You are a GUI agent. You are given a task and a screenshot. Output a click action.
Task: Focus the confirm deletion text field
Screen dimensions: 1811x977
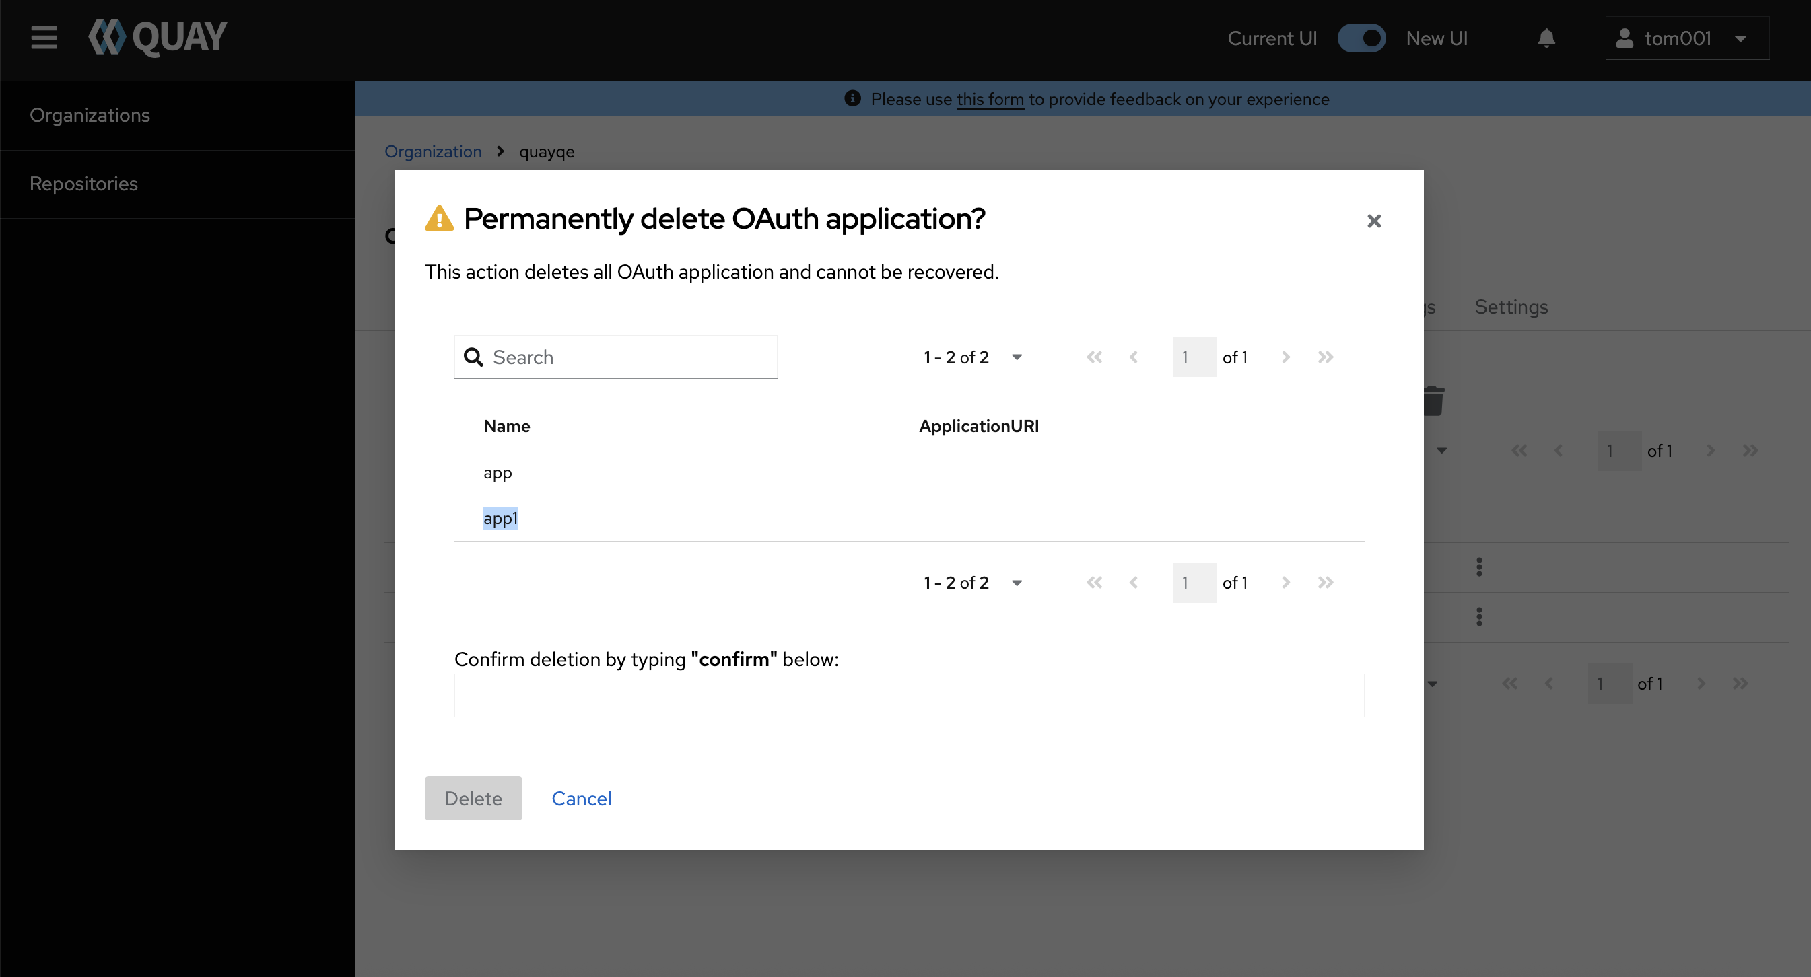[x=908, y=696]
